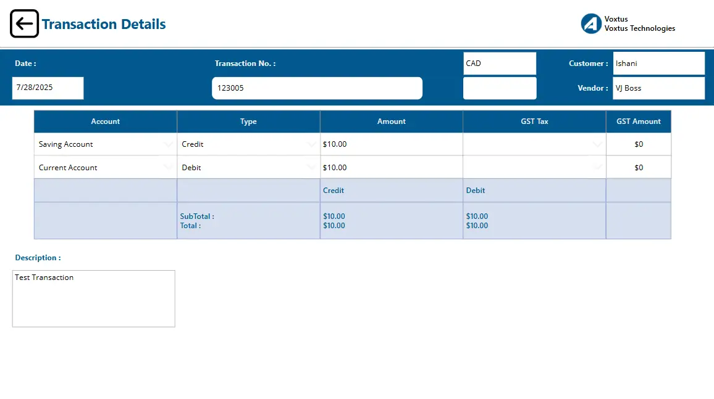This screenshot has width=714, height=399.
Task: Click the Date : label
Action: 25,63
